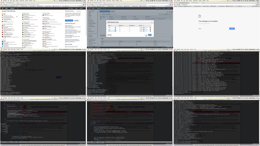Viewport: 260px width, 146px height.
Task: Open the Oregon region dropdown on AWS home
Action: coord(77,8)
